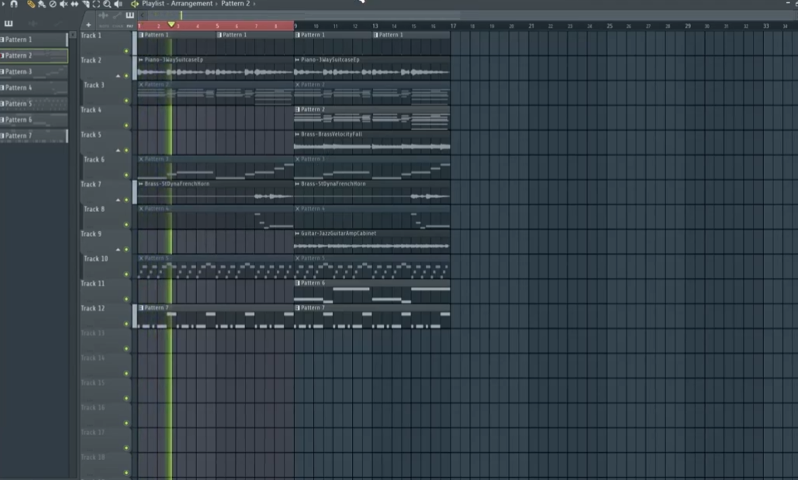Mute Track 8 with its green dot

(x=126, y=225)
